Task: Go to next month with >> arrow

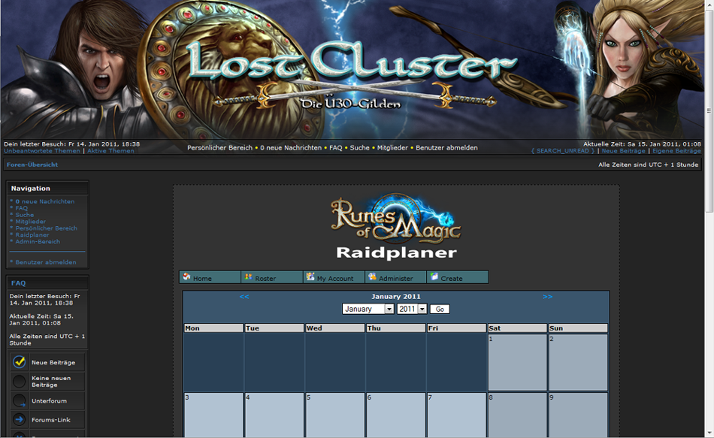Action: tap(547, 297)
